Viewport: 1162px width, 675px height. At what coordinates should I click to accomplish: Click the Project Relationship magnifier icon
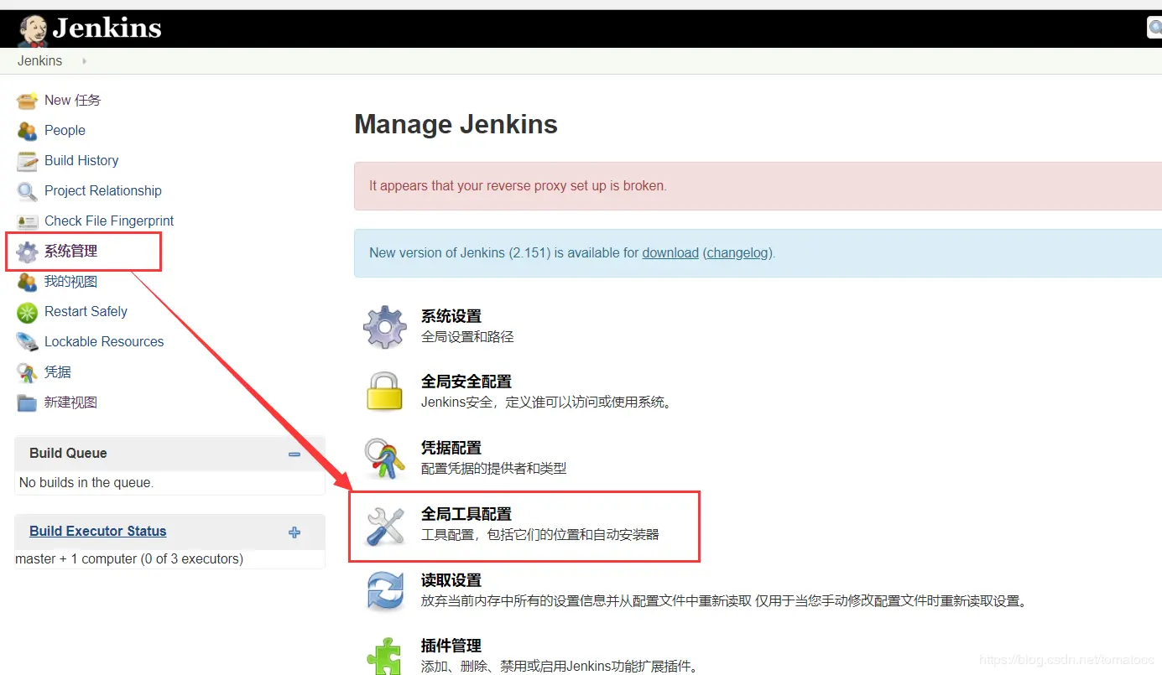pyautogui.click(x=28, y=191)
